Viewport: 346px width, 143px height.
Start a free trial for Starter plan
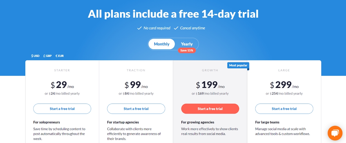point(62,109)
